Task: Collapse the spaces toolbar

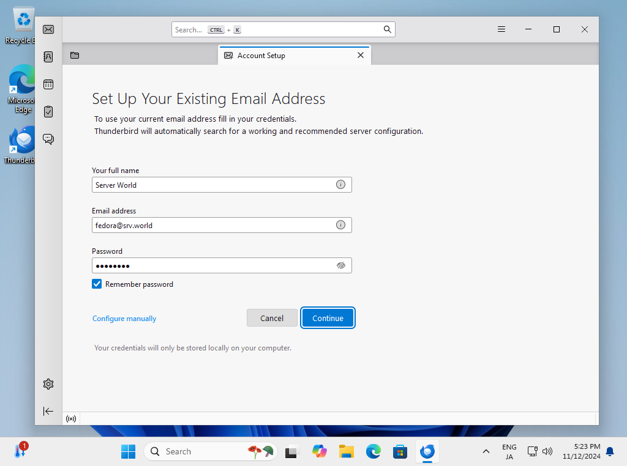Action: tap(48, 411)
